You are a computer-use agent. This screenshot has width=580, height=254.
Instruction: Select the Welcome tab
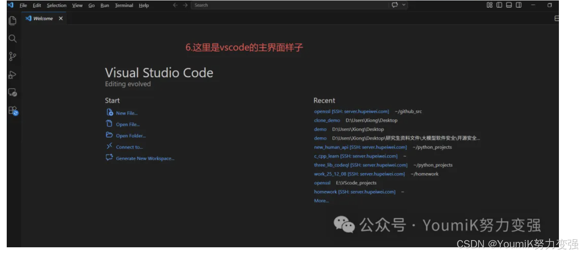[44, 18]
